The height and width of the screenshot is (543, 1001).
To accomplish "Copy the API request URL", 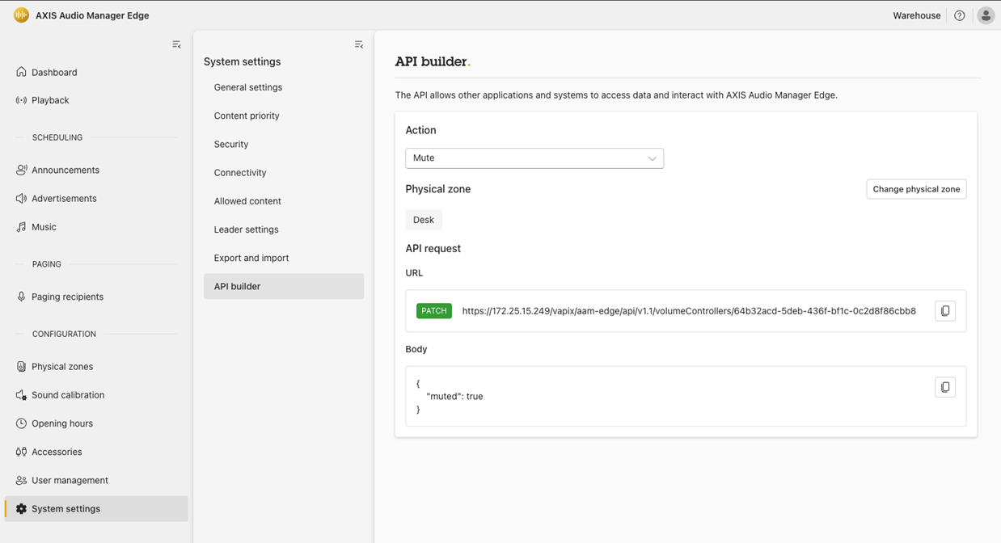I will pos(945,311).
